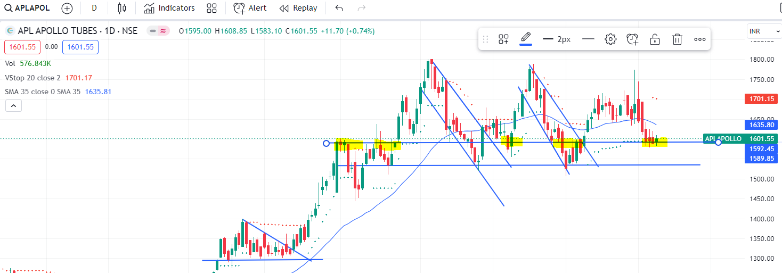Redo the last chart action

[x=362, y=8]
